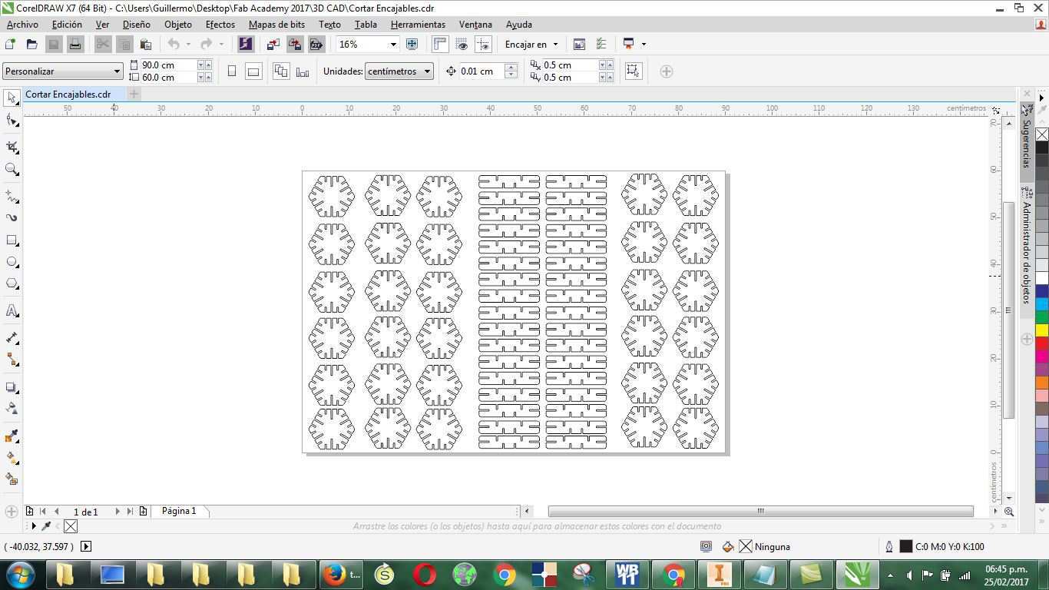This screenshot has width=1049, height=590.
Task: Print the document via printer icon
Action: coord(74,45)
